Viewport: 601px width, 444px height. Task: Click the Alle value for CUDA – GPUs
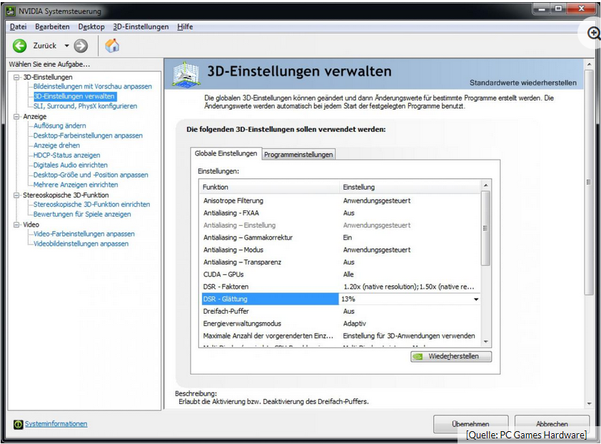click(x=348, y=274)
